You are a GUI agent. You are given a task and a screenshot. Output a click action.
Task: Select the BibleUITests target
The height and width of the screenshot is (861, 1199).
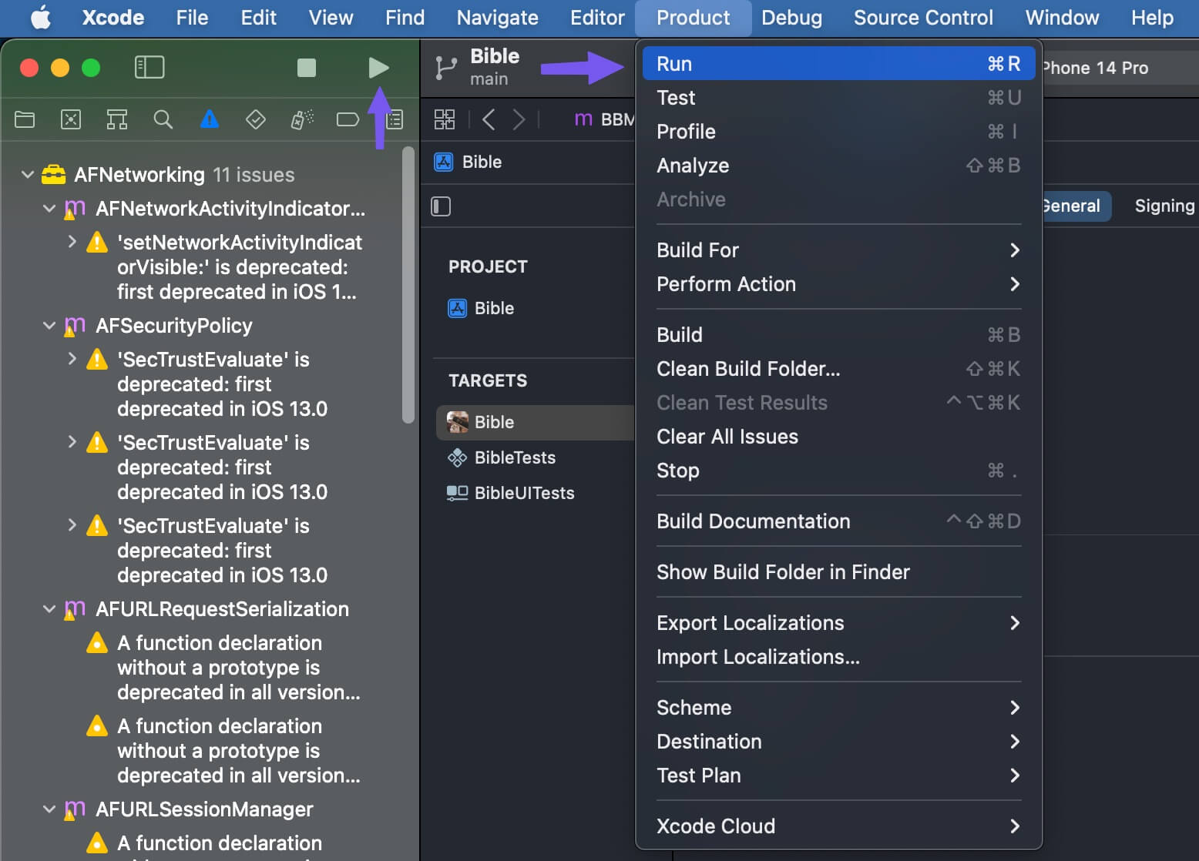[510, 493]
